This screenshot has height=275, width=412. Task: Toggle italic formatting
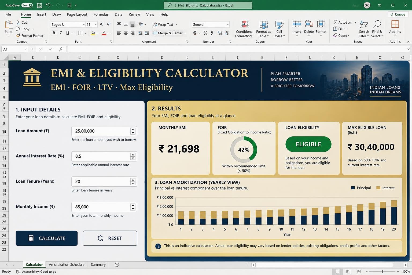(x=61, y=33)
